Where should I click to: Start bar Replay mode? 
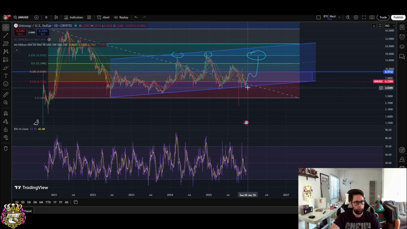click(x=121, y=17)
